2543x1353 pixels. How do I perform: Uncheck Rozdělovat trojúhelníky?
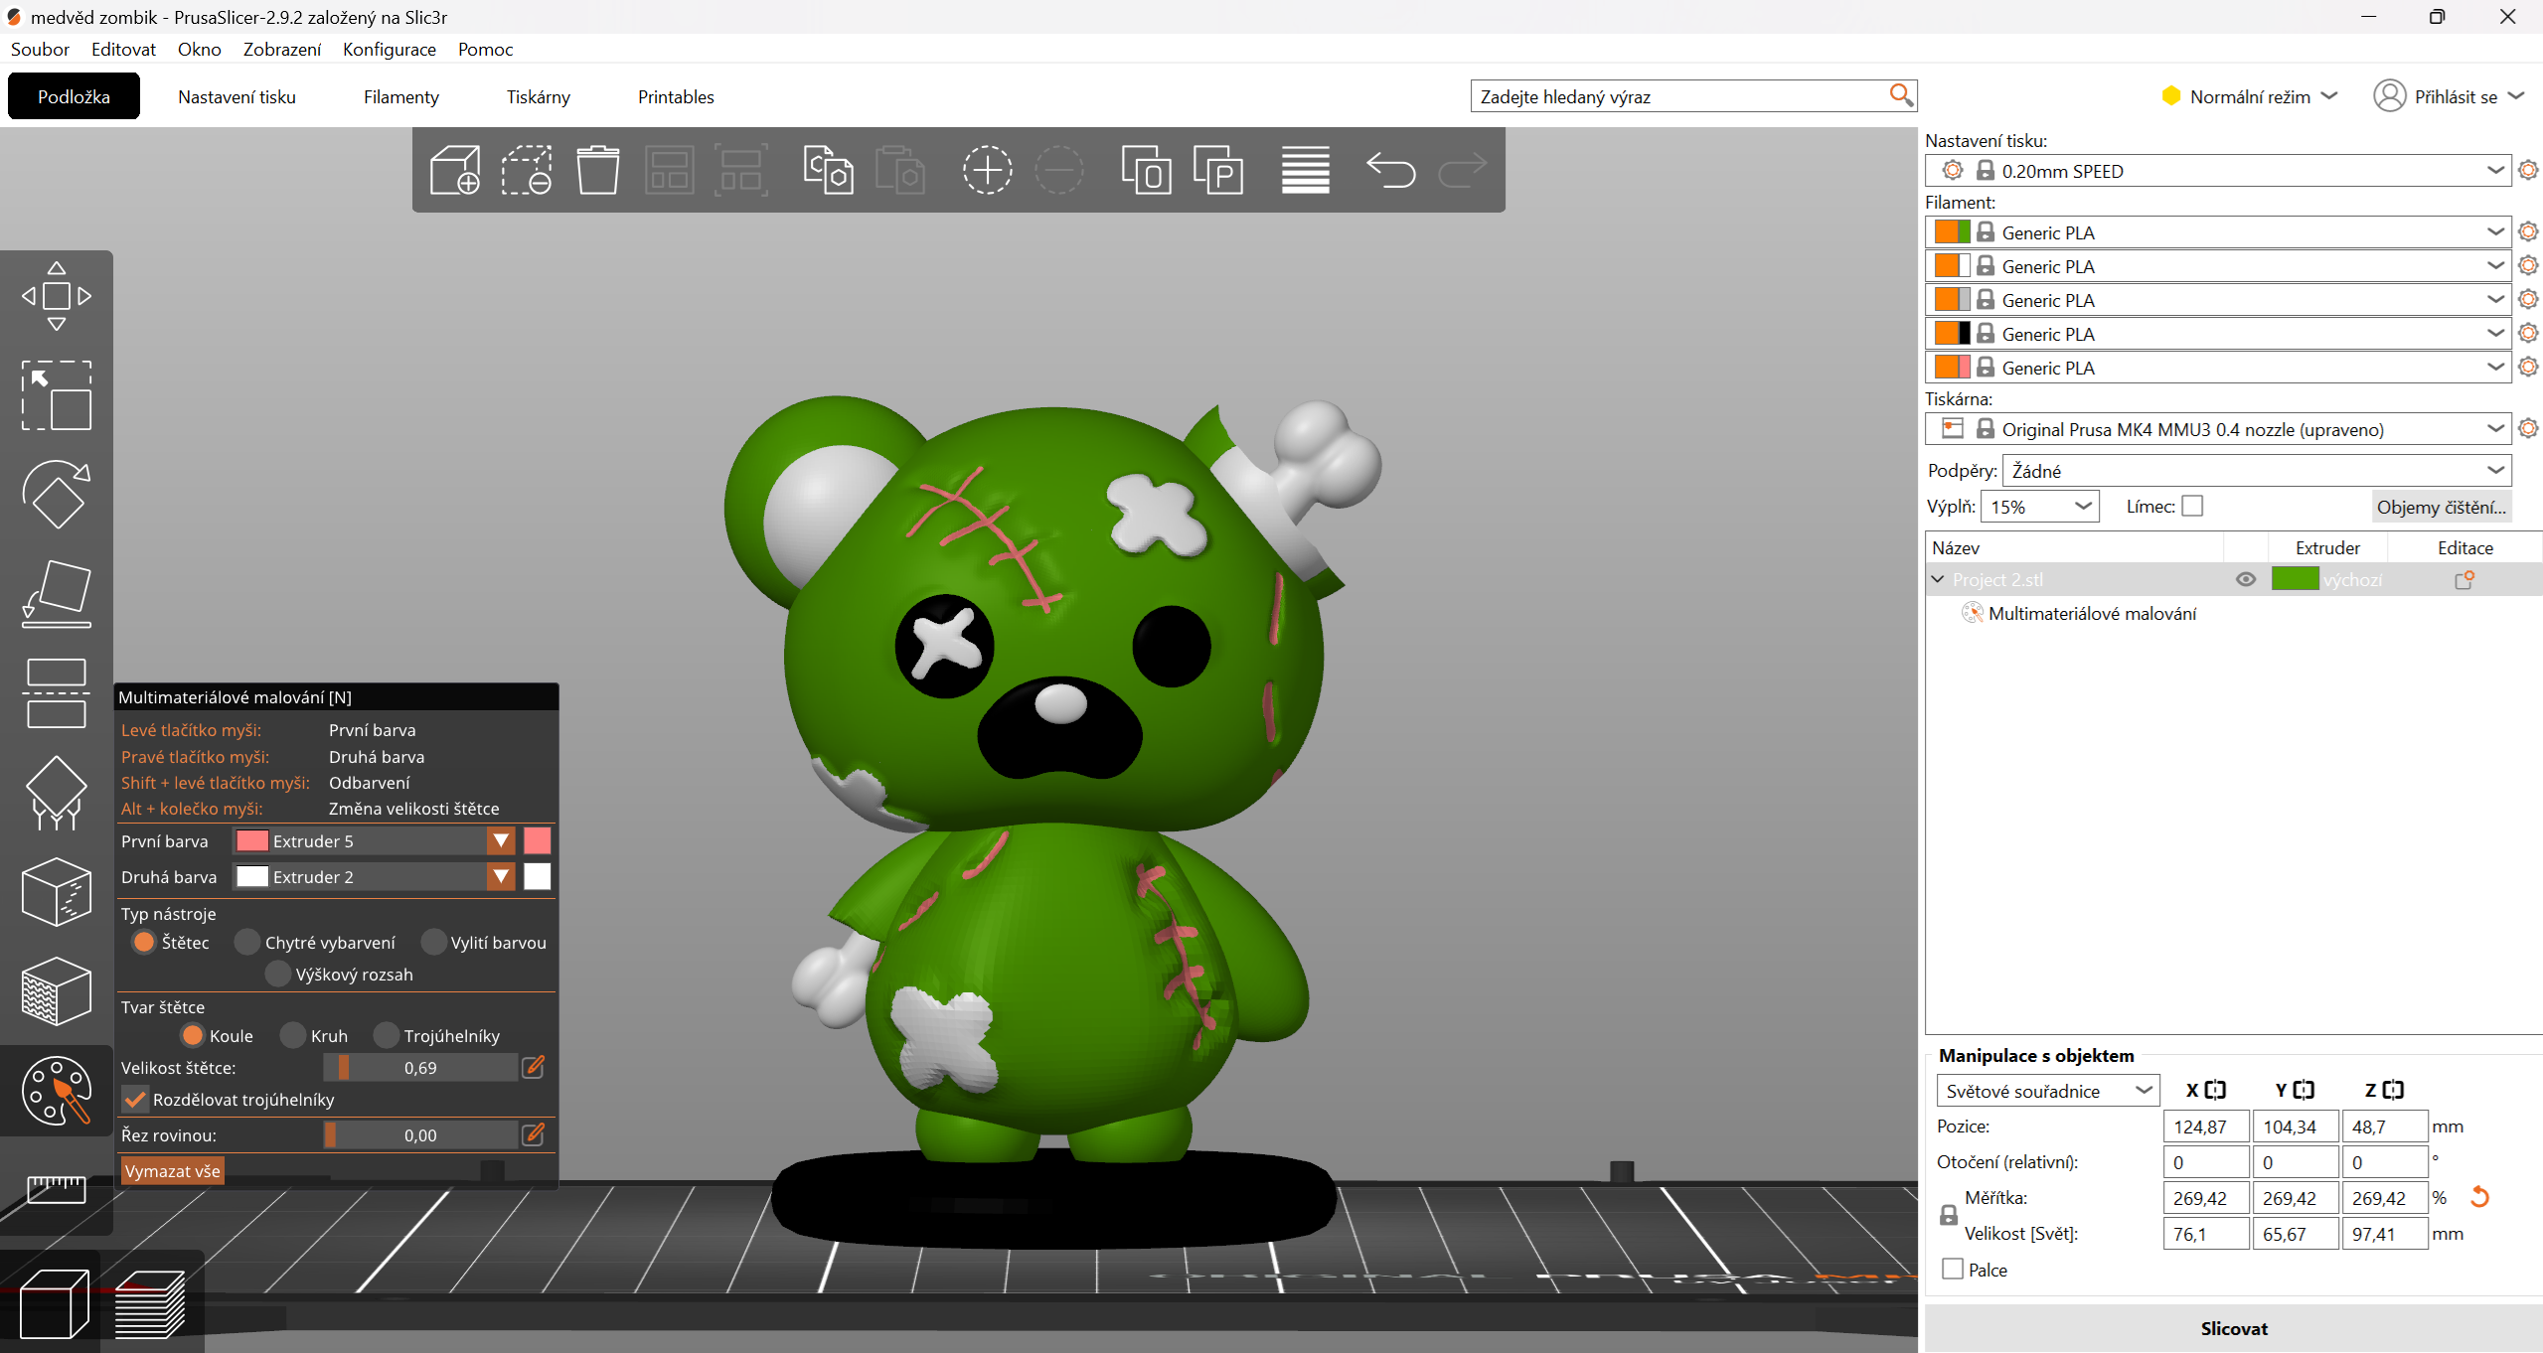point(135,1100)
